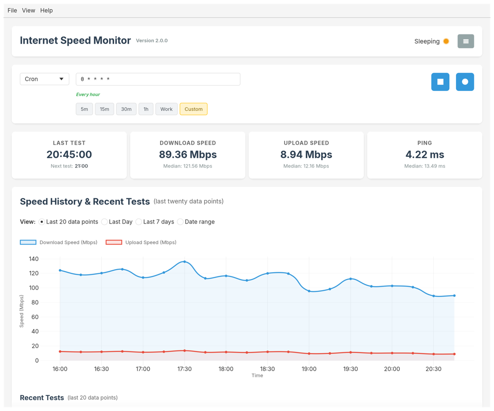The width and height of the screenshot is (494, 411).
Task: Select Last 20 data points radio
Action: (42, 222)
